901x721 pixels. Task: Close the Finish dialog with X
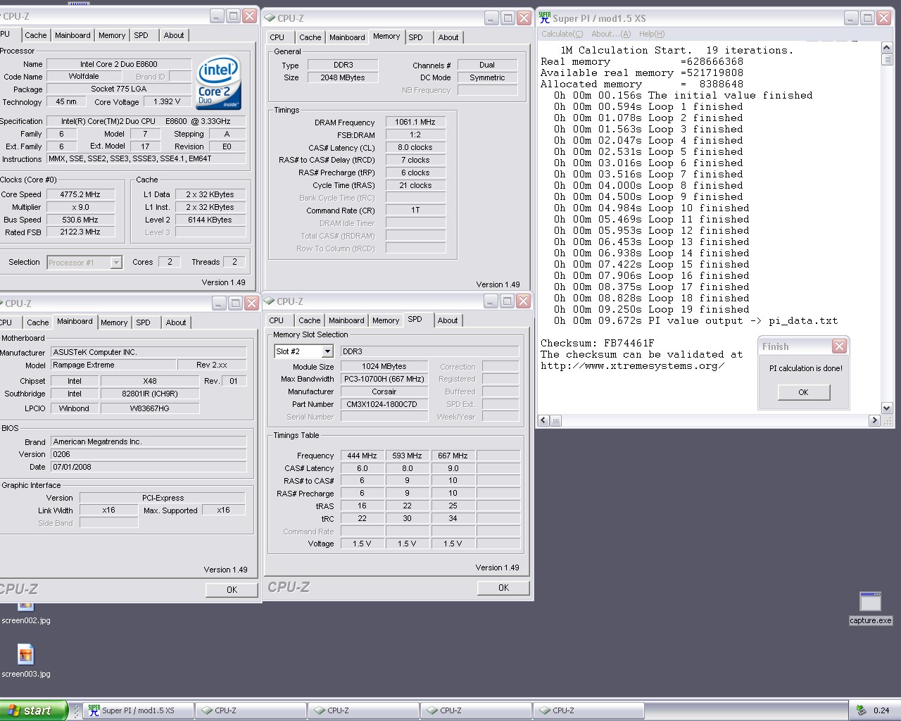pyautogui.click(x=839, y=346)
